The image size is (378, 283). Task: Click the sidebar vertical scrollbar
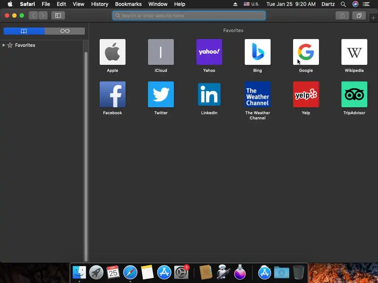point(86,156)
